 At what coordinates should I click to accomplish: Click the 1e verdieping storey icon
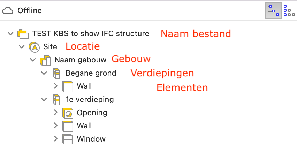pyautogui.click(x=56, y=100)
